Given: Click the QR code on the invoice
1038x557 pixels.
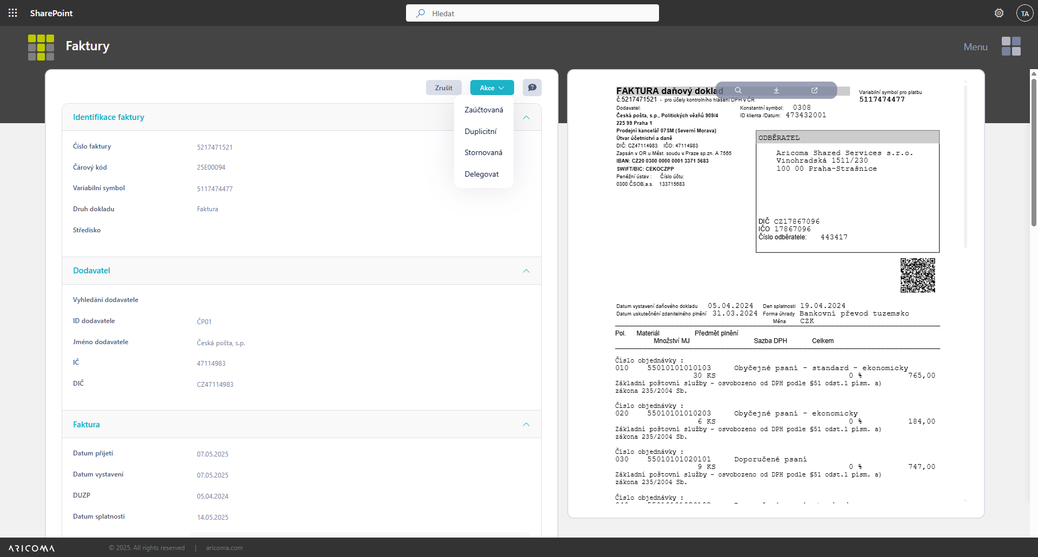Looking at the screenshot, I should click(x=917, y=275).
